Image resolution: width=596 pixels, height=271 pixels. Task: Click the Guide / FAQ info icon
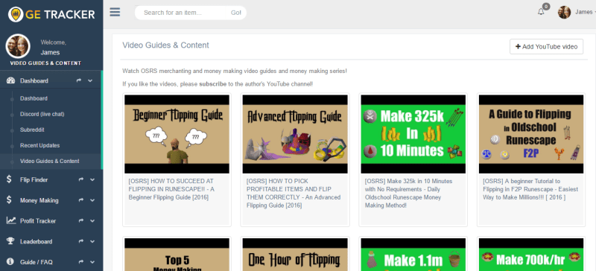click(x=10, y=262)
